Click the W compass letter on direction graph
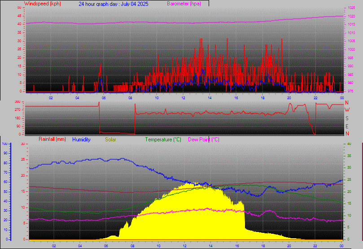 pyautogui.click(x=347, y=110)
